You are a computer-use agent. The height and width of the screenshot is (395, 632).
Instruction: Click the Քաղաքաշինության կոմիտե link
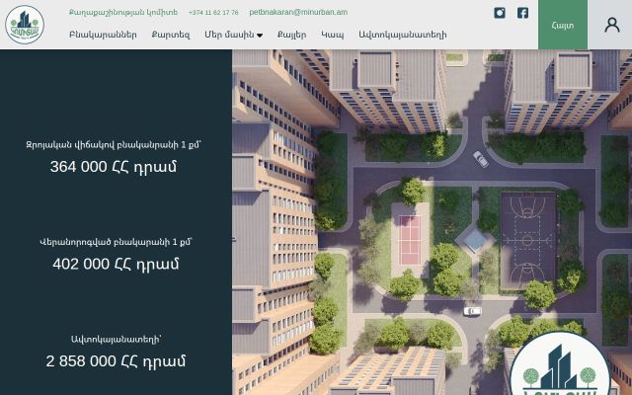tap(123, 13)
